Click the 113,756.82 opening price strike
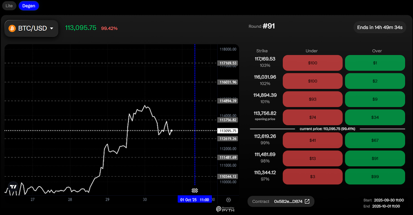Screen dimensions: 413x215 point(265,113)
